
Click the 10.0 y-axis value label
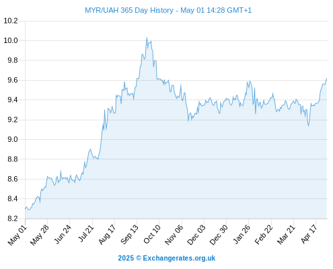(x=11, y=40)
